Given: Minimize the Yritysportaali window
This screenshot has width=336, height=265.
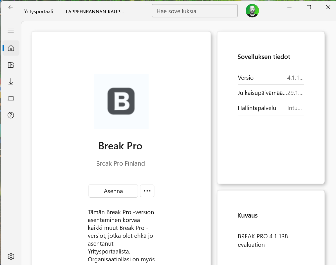Looking at the screenshot, I should point(290,7).
